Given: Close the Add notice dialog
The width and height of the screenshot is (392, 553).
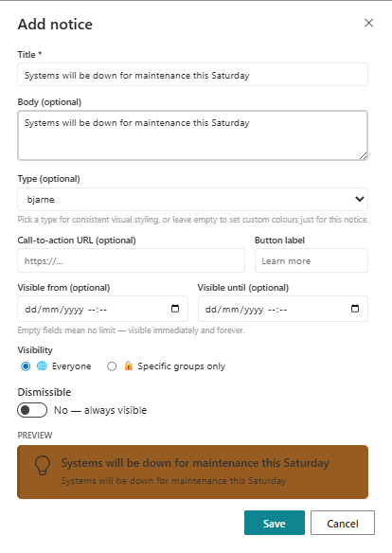Looking at the screenshot, I should [368, 23].
